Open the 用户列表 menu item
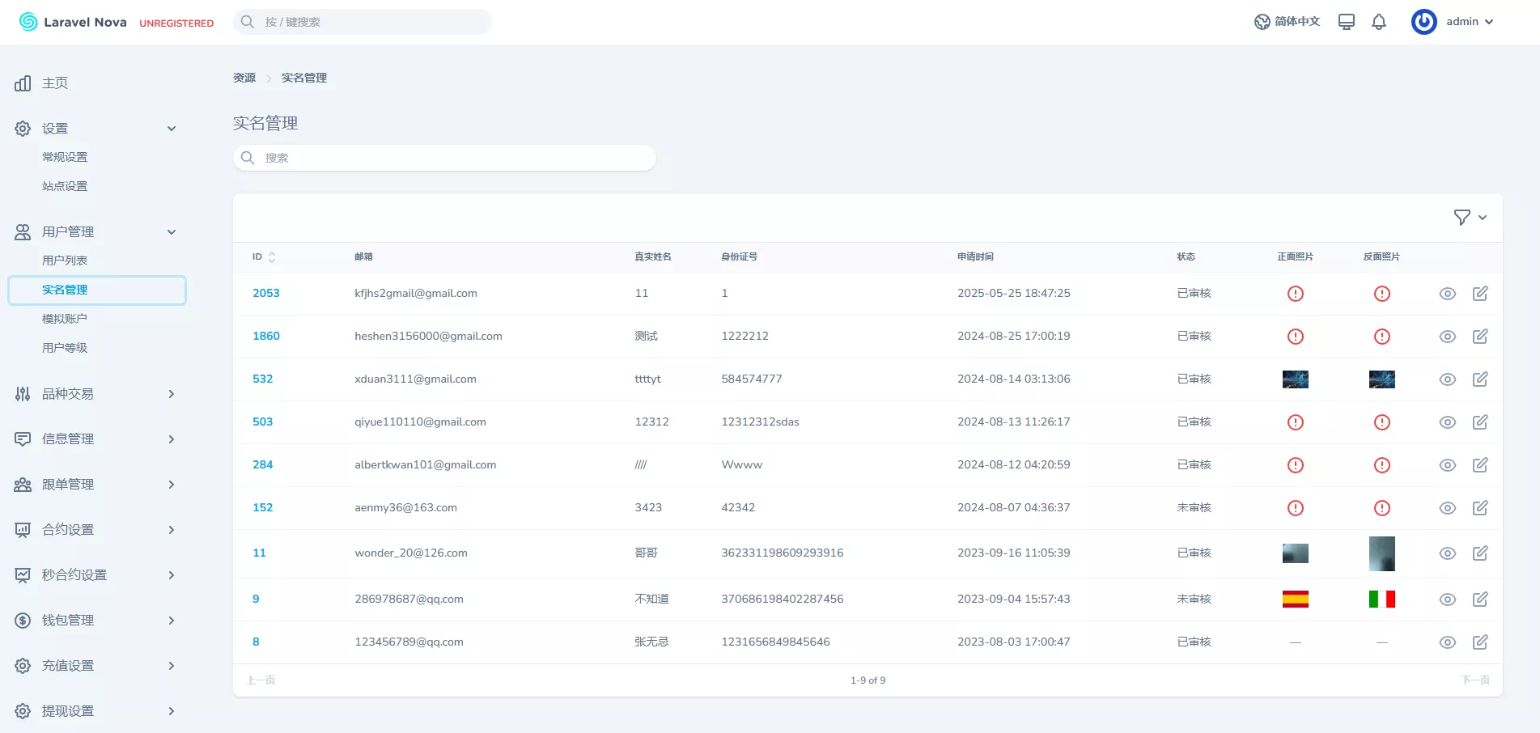Screen dimensions: 1540x733 coord(64,260)
